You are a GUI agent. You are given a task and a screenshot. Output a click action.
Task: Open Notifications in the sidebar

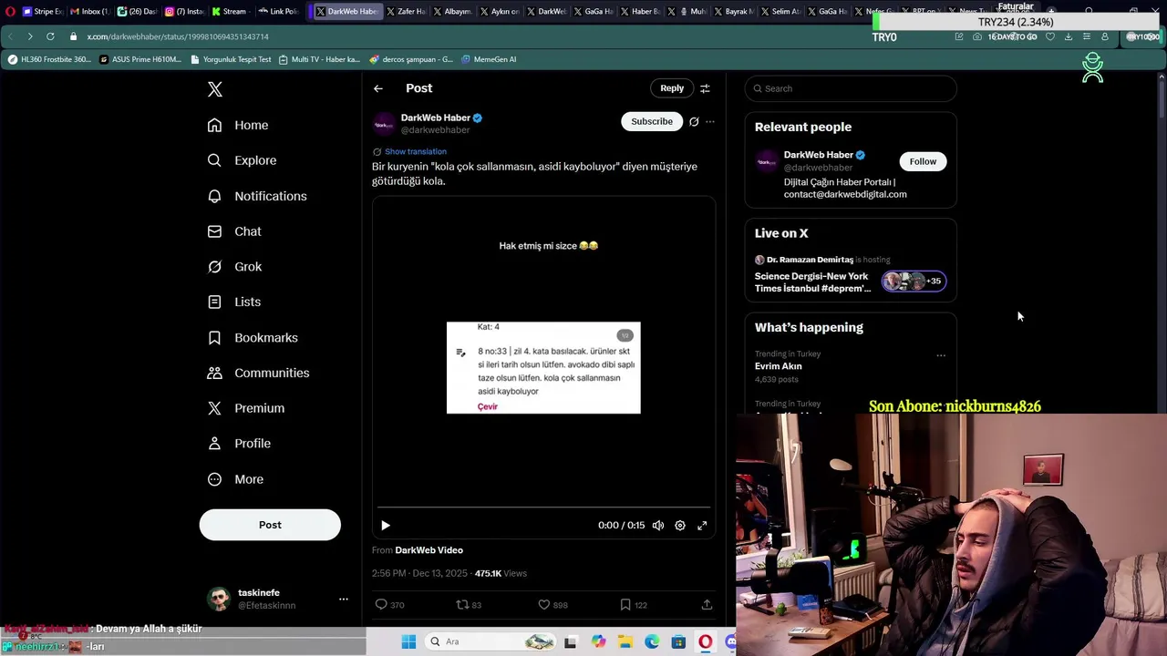(x=257, y=196)
